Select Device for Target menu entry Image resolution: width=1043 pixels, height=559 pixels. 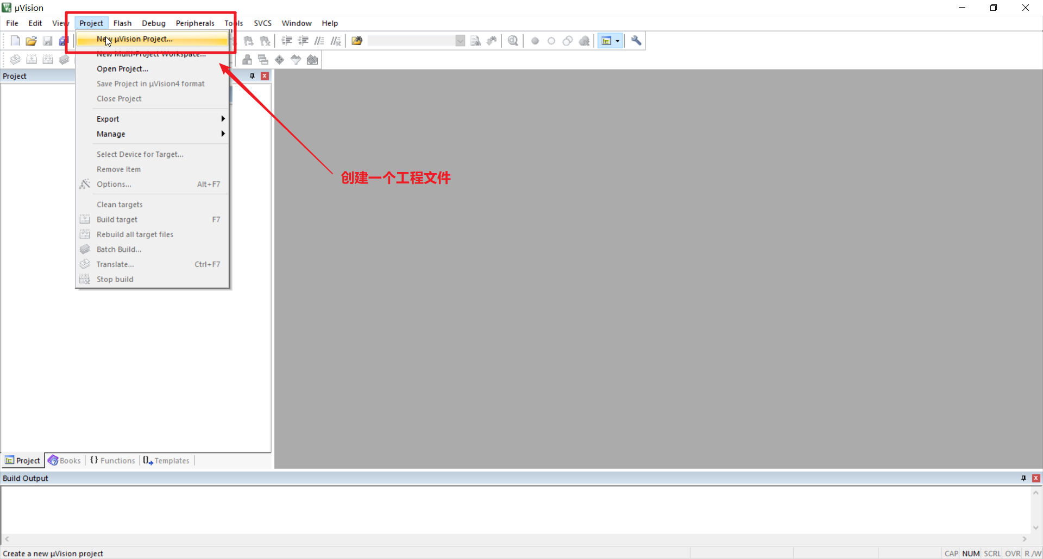pos(152,154)
